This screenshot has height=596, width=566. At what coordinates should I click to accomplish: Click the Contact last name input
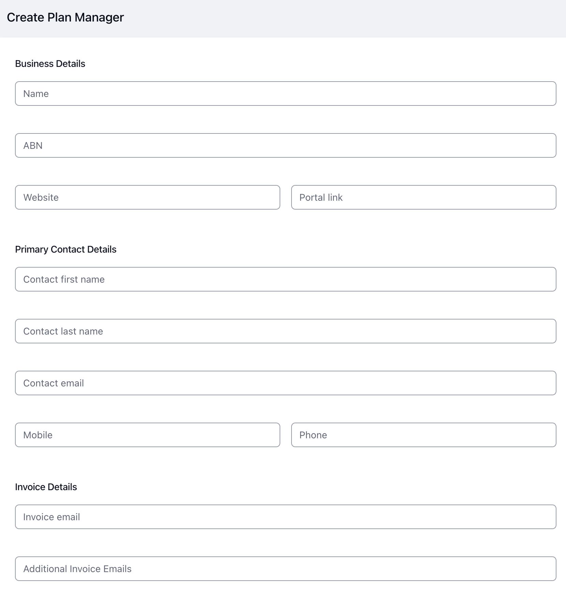(285, 331)
